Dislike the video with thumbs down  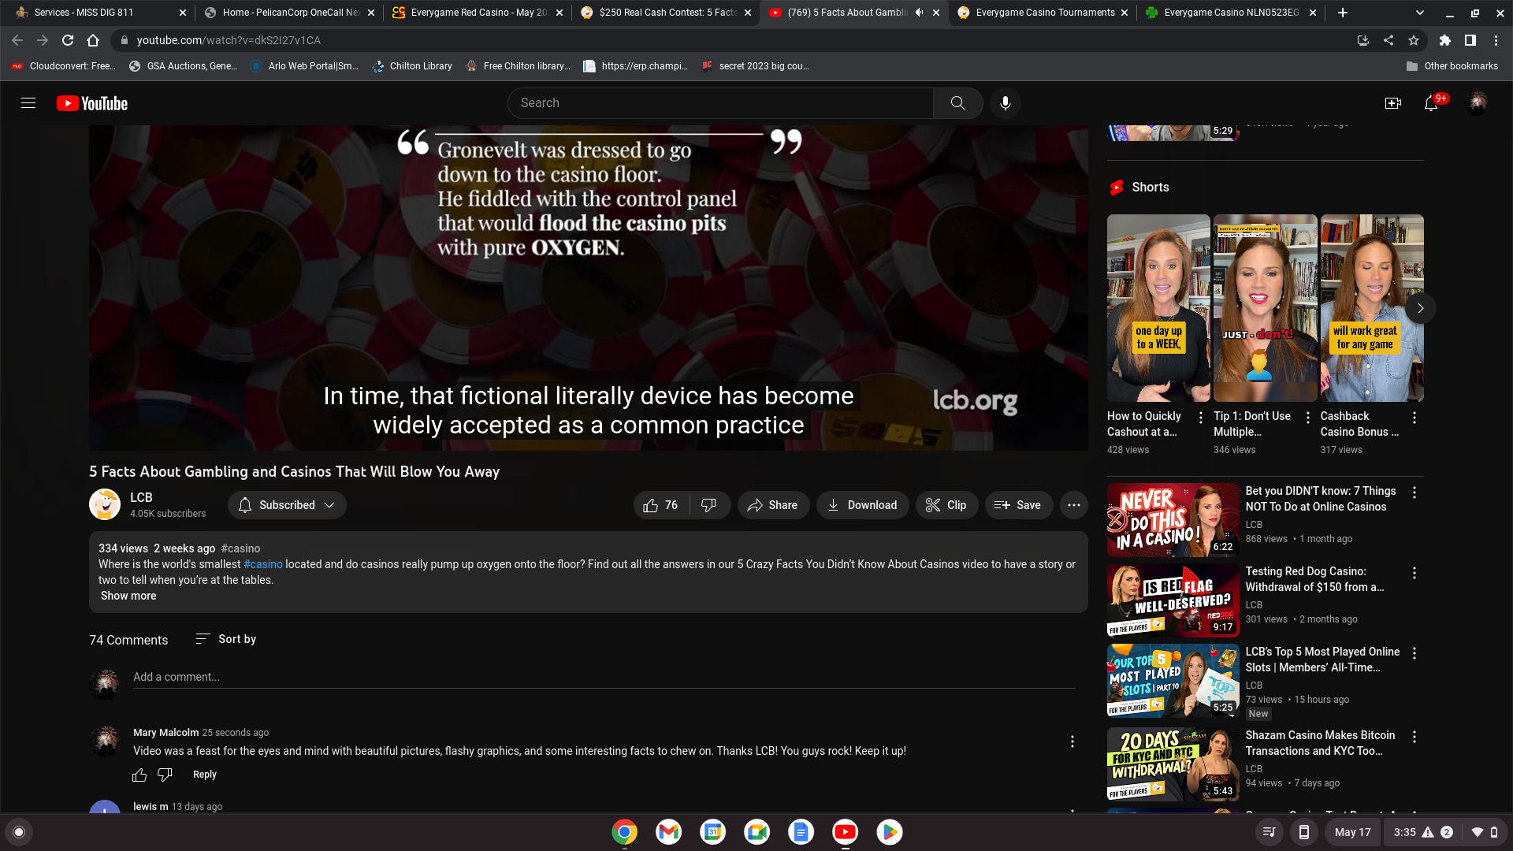pos(709,505)
